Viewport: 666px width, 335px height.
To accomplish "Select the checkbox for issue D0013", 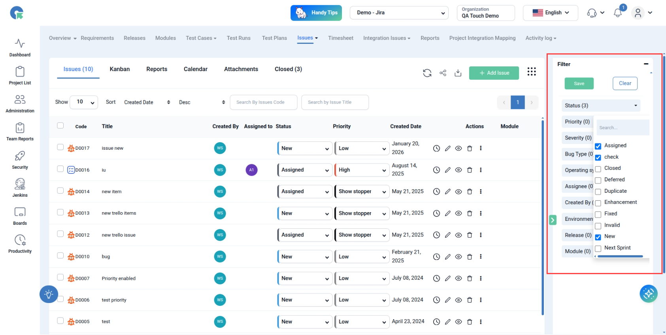I will click(x=60, y=213).
